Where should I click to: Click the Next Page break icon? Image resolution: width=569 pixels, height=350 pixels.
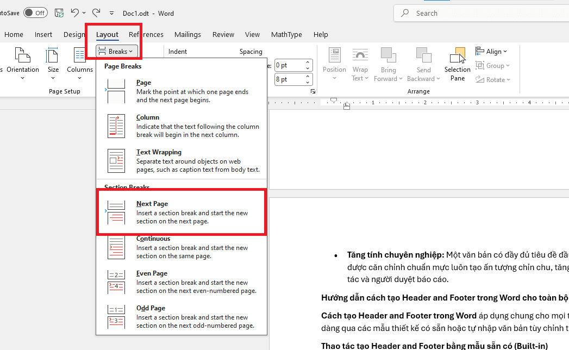[x=116, y=212]
